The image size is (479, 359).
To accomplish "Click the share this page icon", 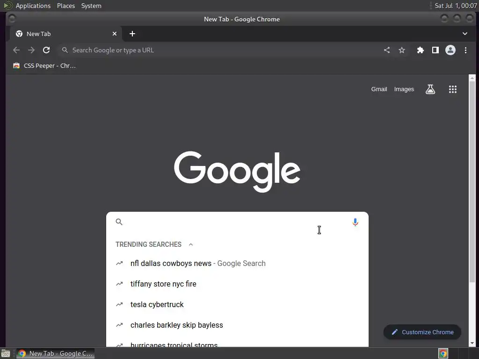I will [387, 50].
